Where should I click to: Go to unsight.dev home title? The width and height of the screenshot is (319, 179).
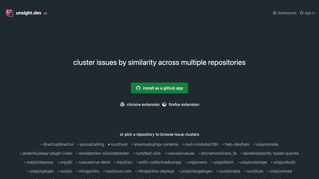pos(29,13)
